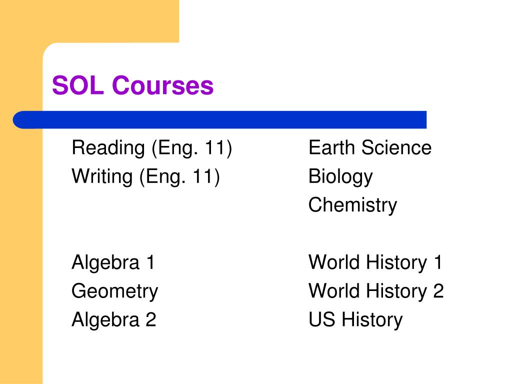Click the Earth Science entry
Screen dimensions: 512x384
click(x=370, y=147)
